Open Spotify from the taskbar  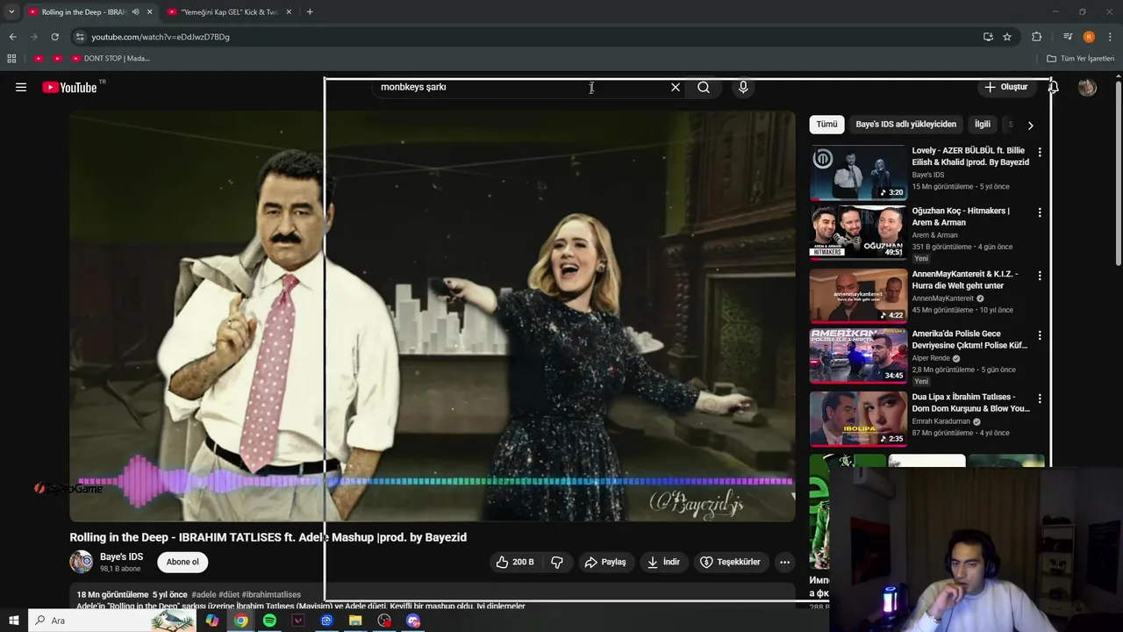pyautogui.click(x=269, y=621)
